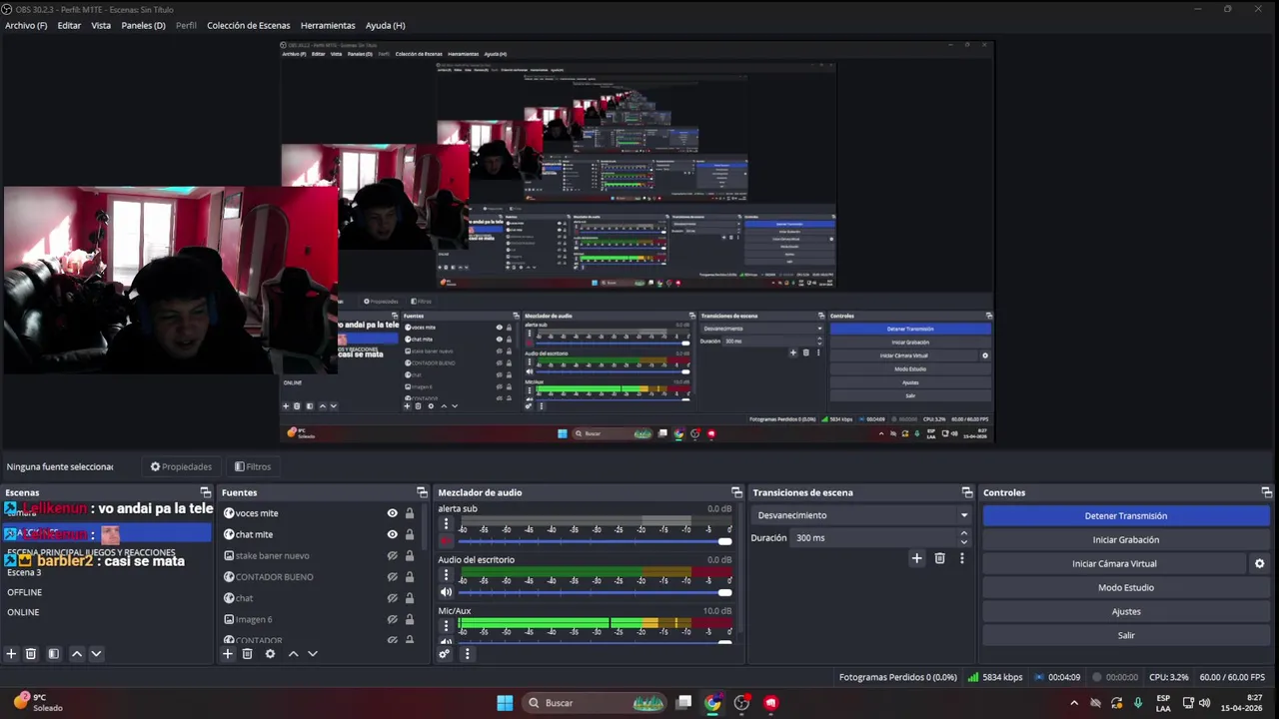Screen dimensions: 1279x719
Task: Open virtual camera settings gear
Action: point(1259,563)
